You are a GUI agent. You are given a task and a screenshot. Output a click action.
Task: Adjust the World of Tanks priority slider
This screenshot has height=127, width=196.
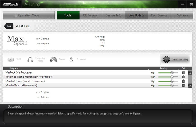(x=168, y=81)
